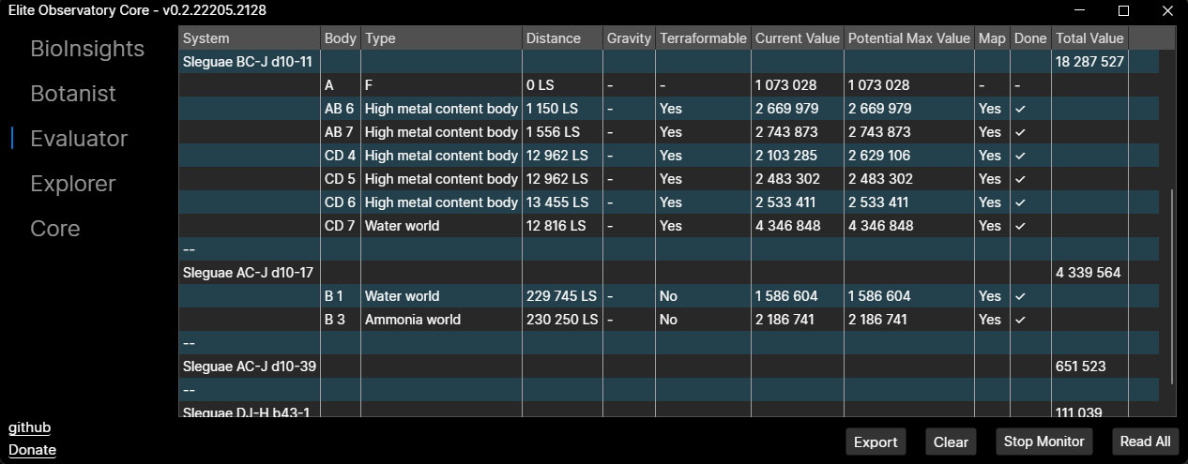The width and height of the screenshot is (1188, 464).
Task: Clear the evaluator list
Action: [951, 442]
